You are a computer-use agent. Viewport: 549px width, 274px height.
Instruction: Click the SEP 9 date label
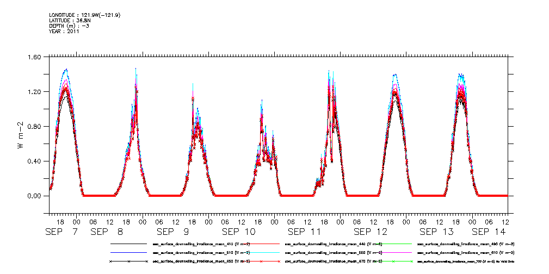[173, 232]
